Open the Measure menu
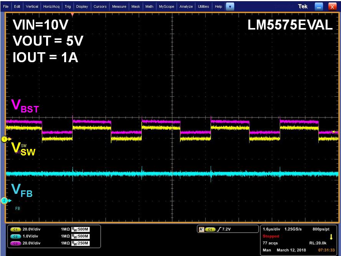The height and width of the screenshot is (256, 341). [119, 7]
